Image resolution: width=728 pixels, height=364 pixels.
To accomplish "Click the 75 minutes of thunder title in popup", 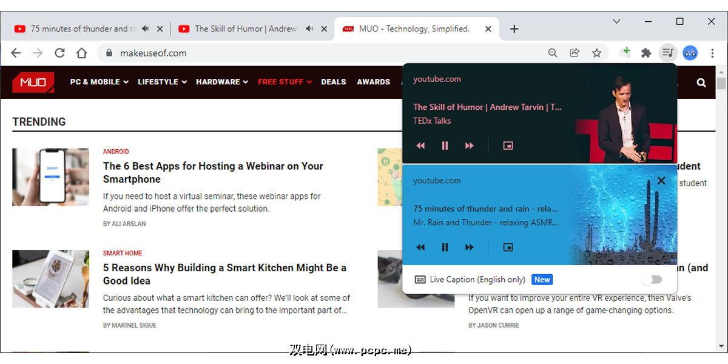I will tap(485, 208).
